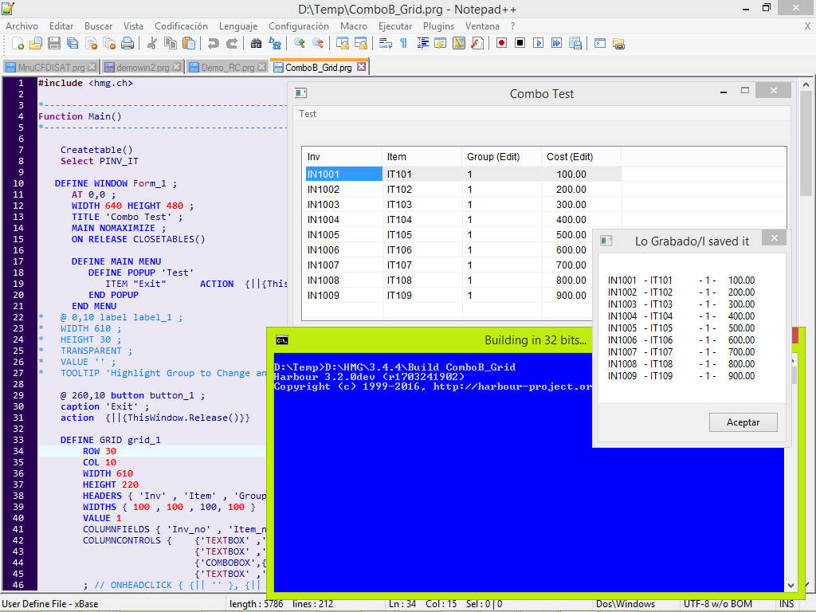Screen dimensions: 816x612
Task: Switch to the Demo_RC.prg tab
Action: click(x=227, y=68)
